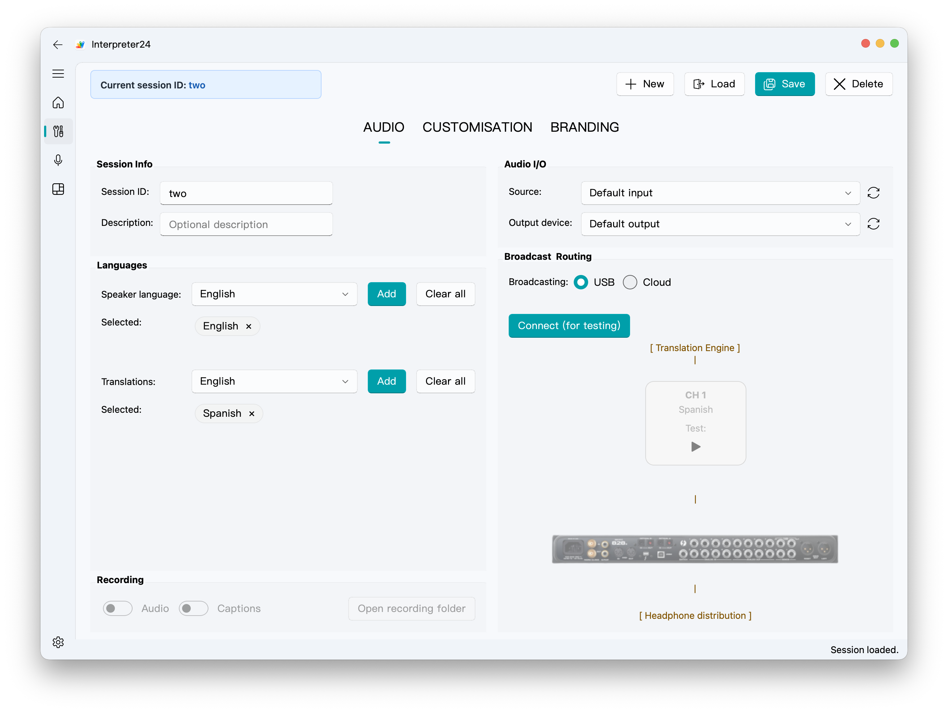This screenshot has height=713, width=948.
Task: Switch to the BRANDING tab
Action: (x=584, y=127)
